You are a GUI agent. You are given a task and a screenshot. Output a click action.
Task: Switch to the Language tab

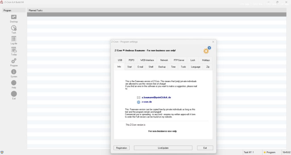(196, 67)
